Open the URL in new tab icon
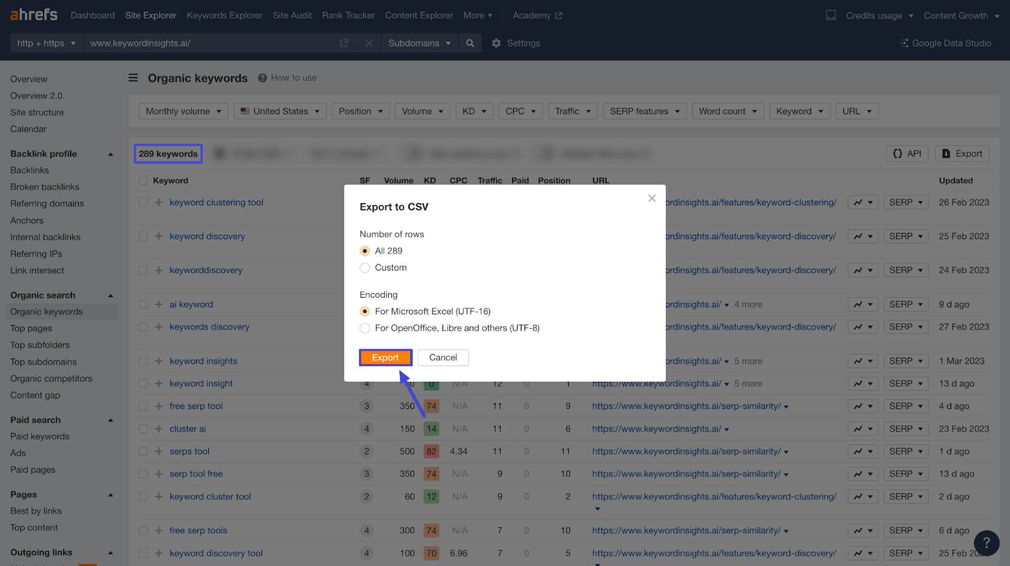 point(344,43)
